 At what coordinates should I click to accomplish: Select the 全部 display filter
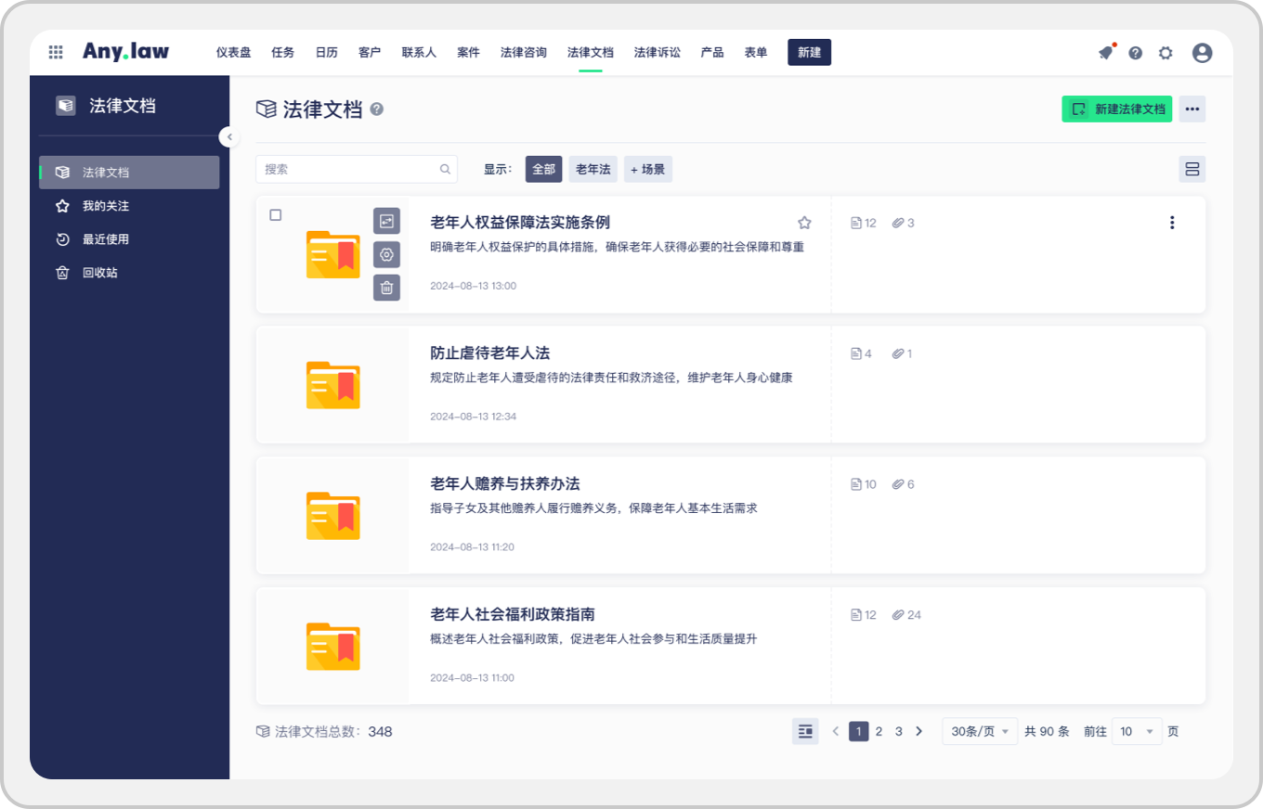(543, 169)
